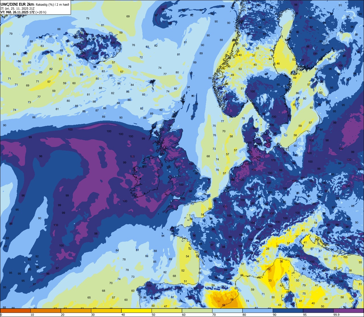Screen dimensions: 364x317
Task: Select the IT þri. 25. 11. 2025 21Z line
Action: 18,8
